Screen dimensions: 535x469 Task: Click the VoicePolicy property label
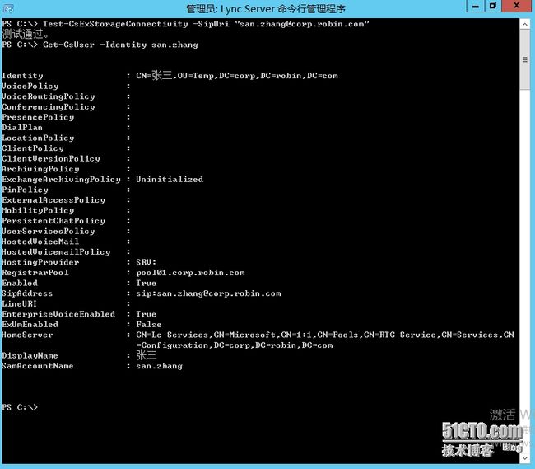tap(30, 86)
